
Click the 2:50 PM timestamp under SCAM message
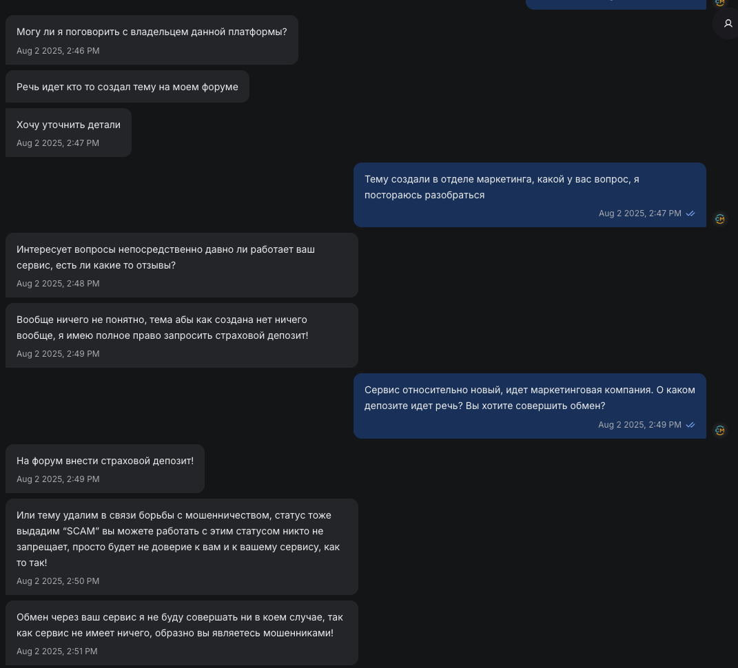pos(58,581)
